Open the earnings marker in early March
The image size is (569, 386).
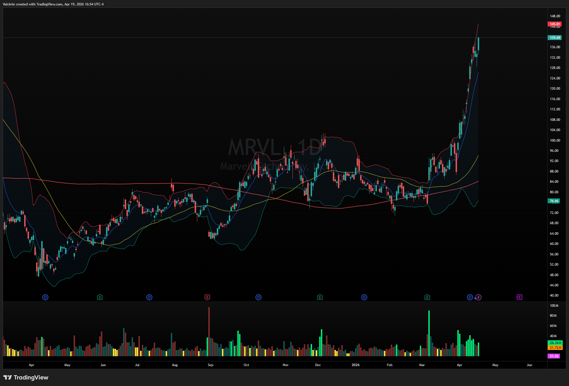click(427, 297)
